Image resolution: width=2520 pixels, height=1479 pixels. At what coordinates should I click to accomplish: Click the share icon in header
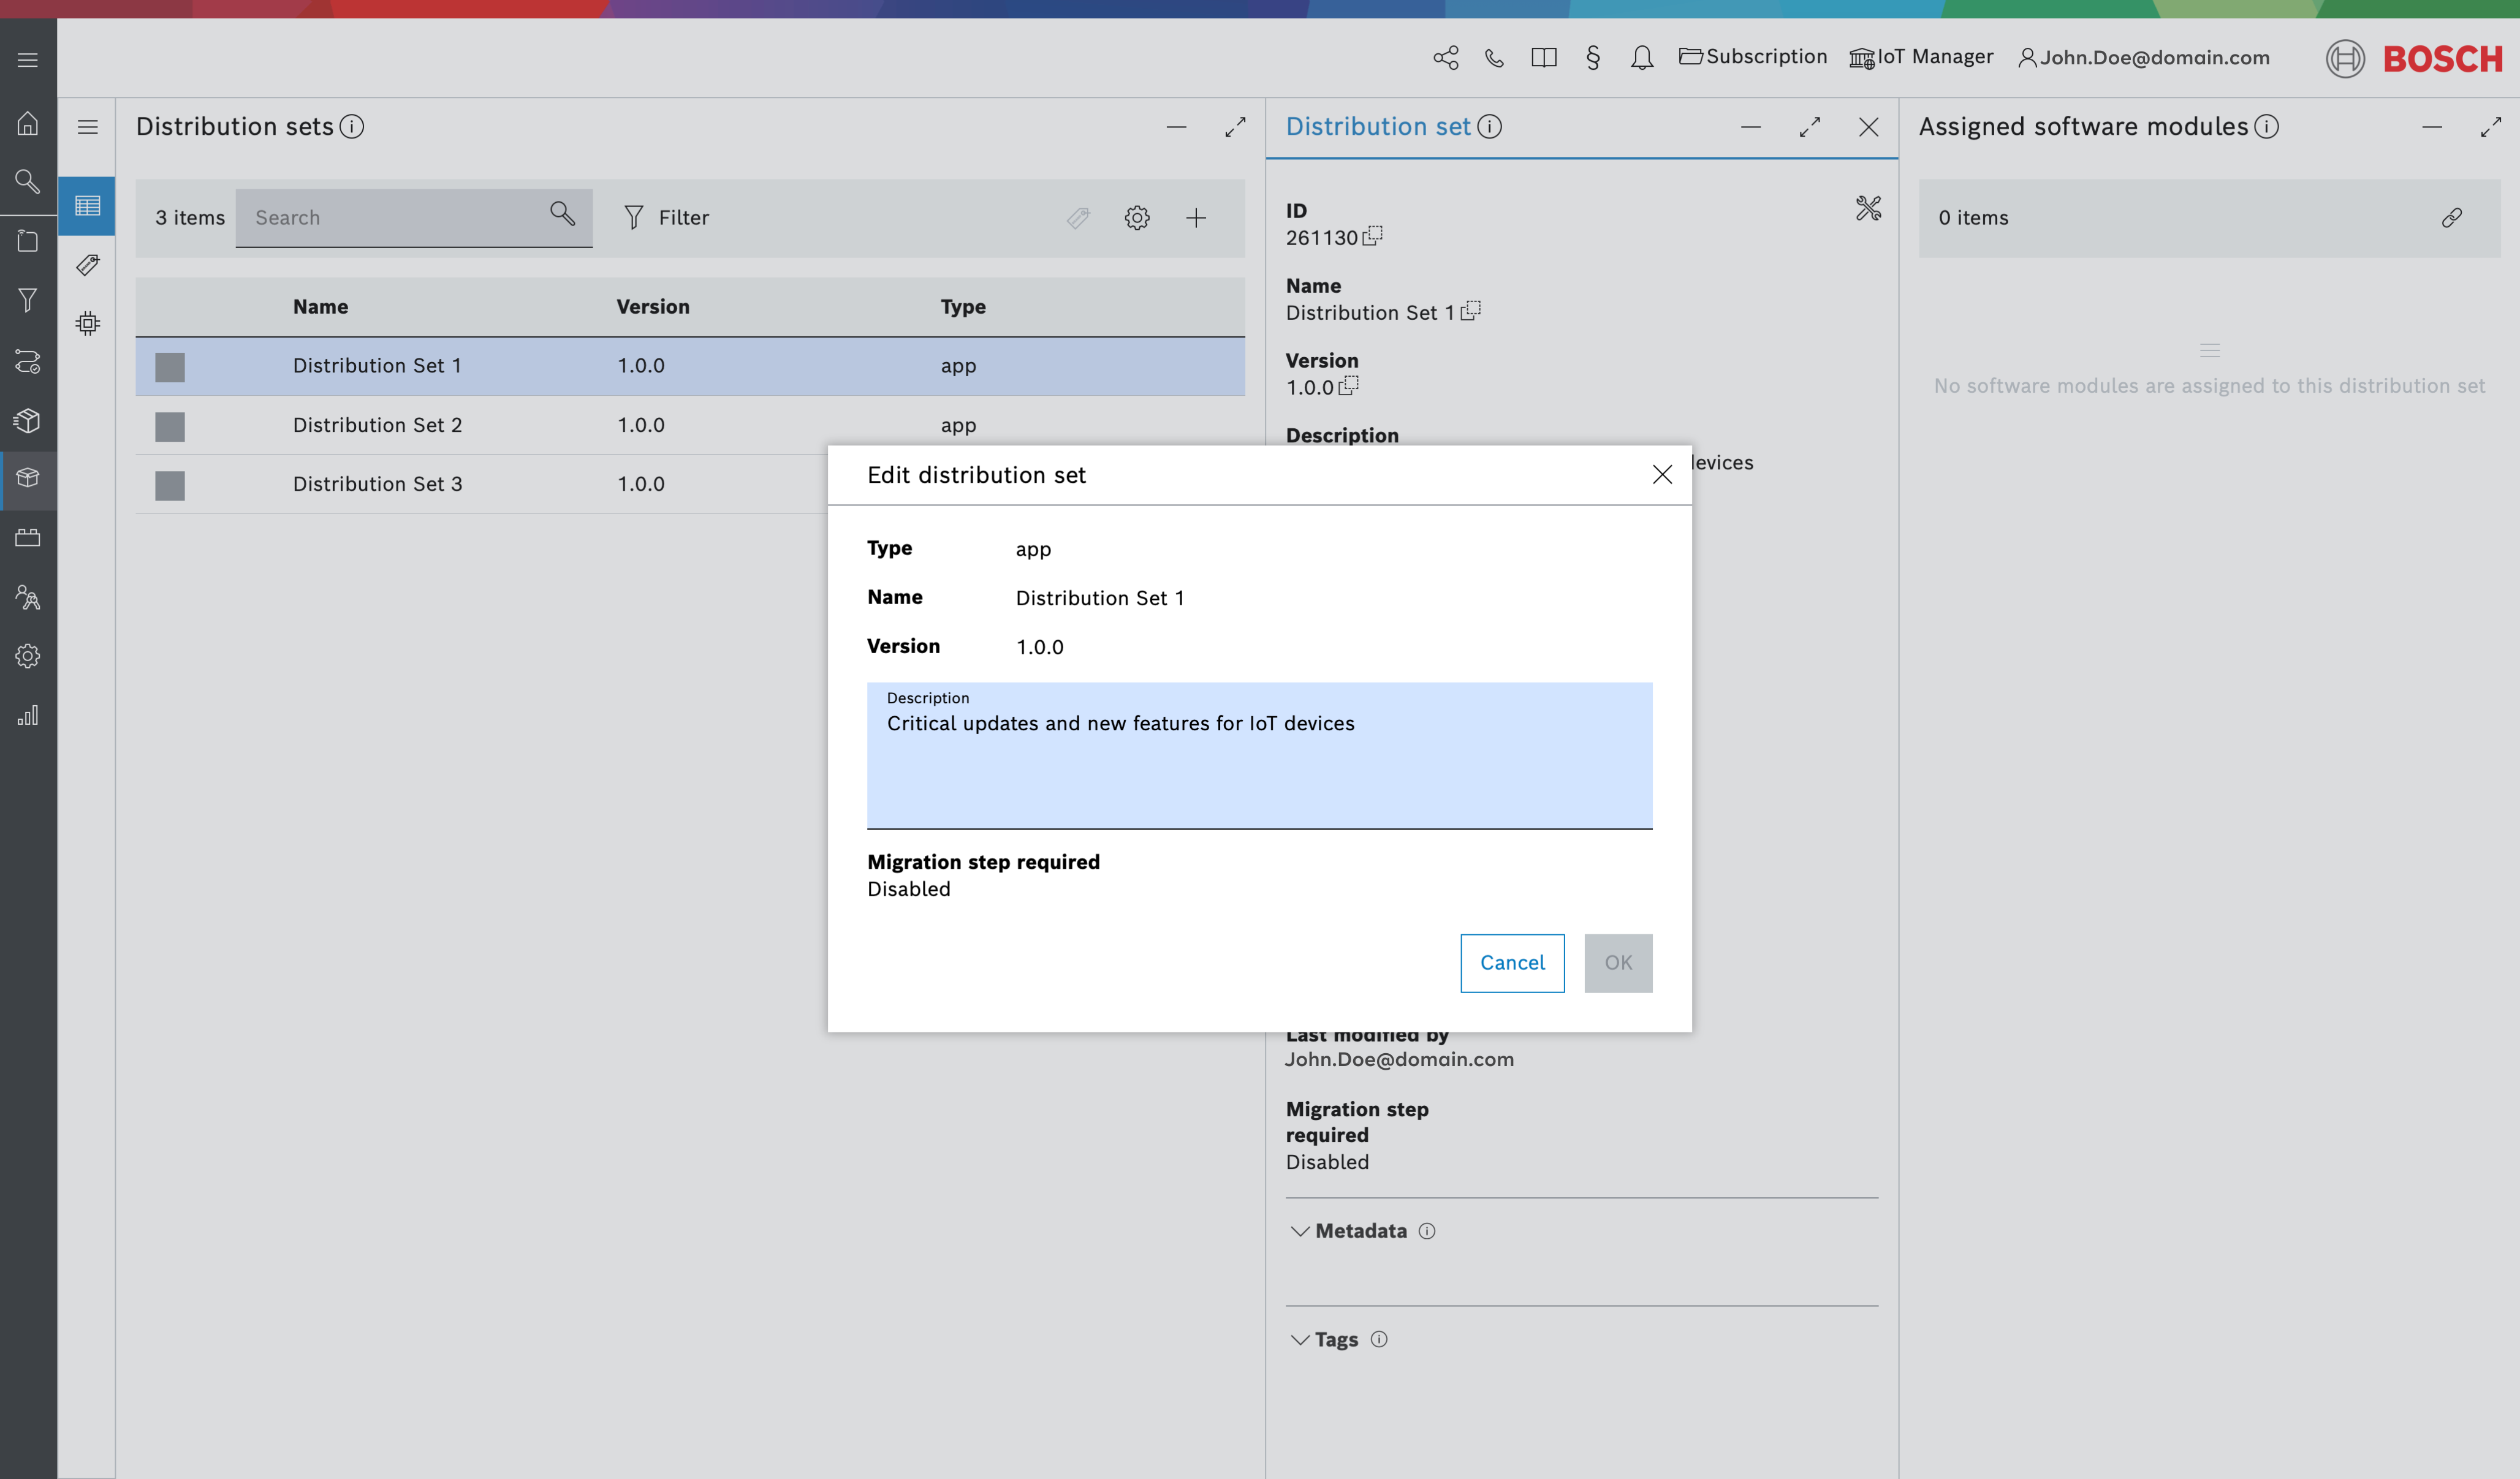pos(1445,58)
